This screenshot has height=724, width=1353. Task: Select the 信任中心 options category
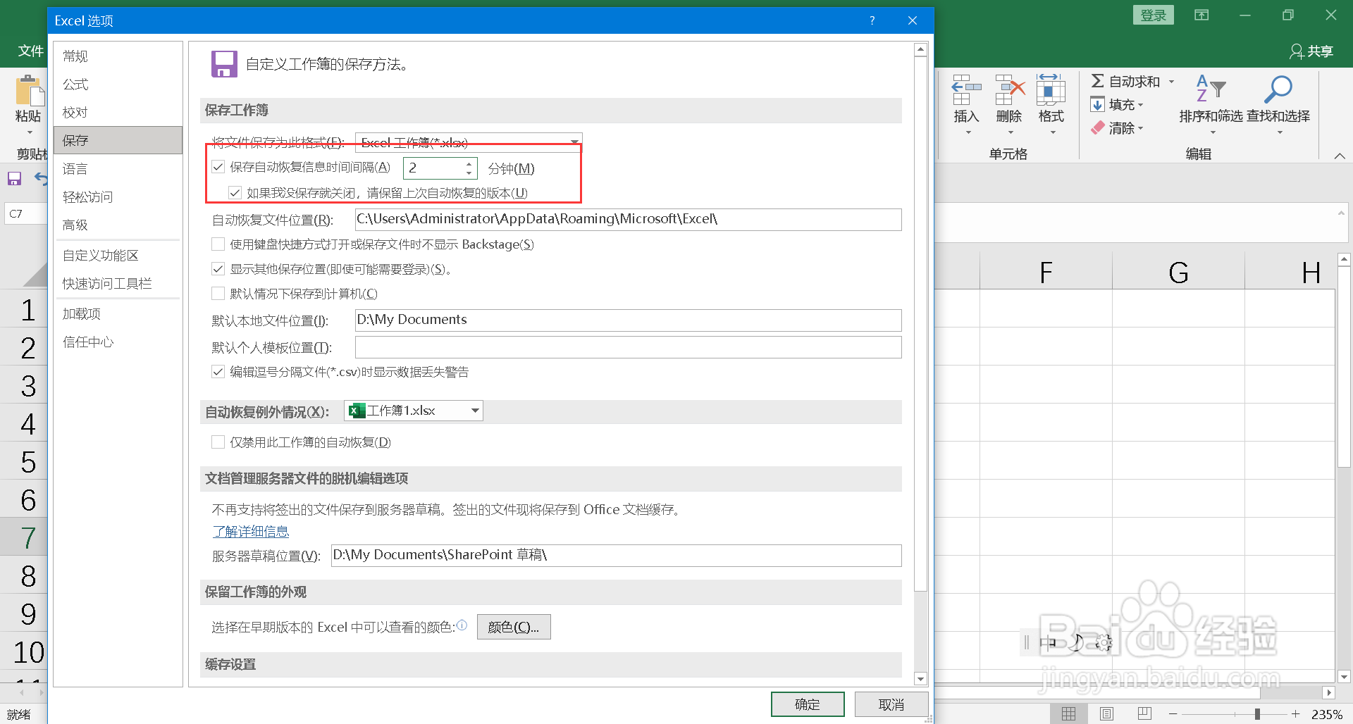pyautogui.click(x=118, y=342)
